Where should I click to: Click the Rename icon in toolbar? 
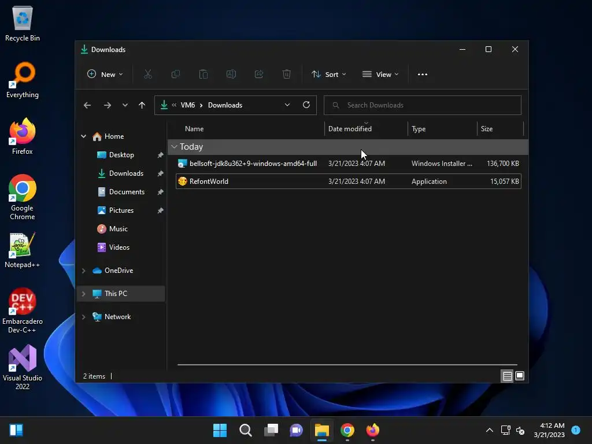point(231,75)
